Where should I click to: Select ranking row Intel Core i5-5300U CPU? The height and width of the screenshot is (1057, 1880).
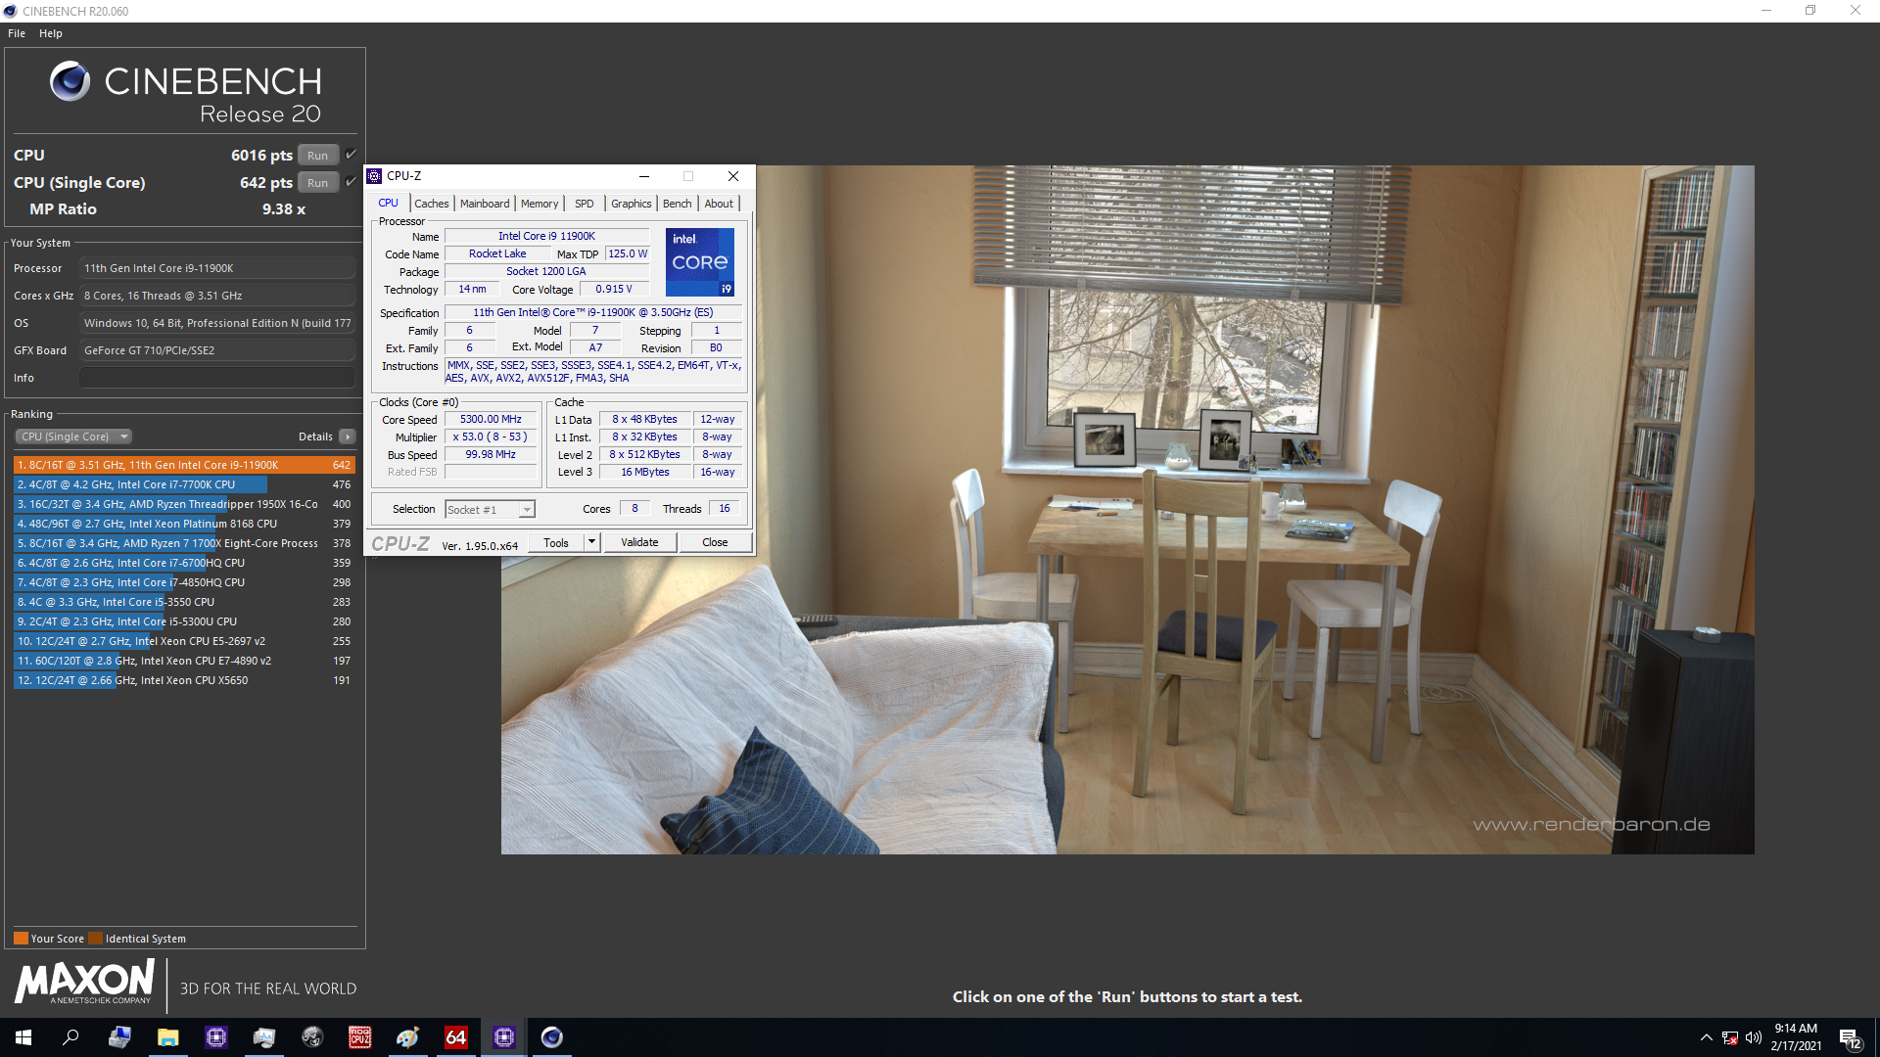coord(184,621)
